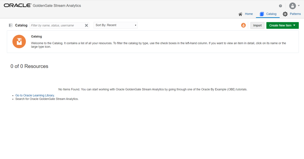Follow the Go to Oracle Learning Library link
This screenshot has width=304, height=159.
click(35, 95)
